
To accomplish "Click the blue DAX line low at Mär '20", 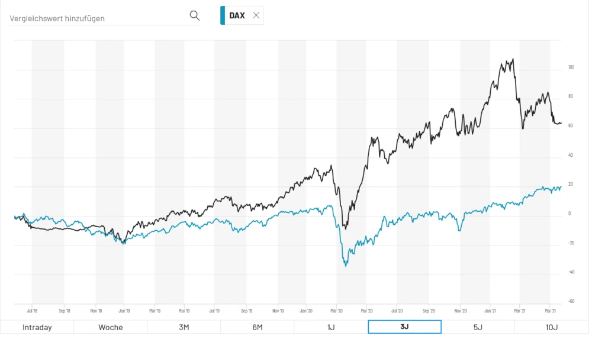I will click(x=346, y=265).
